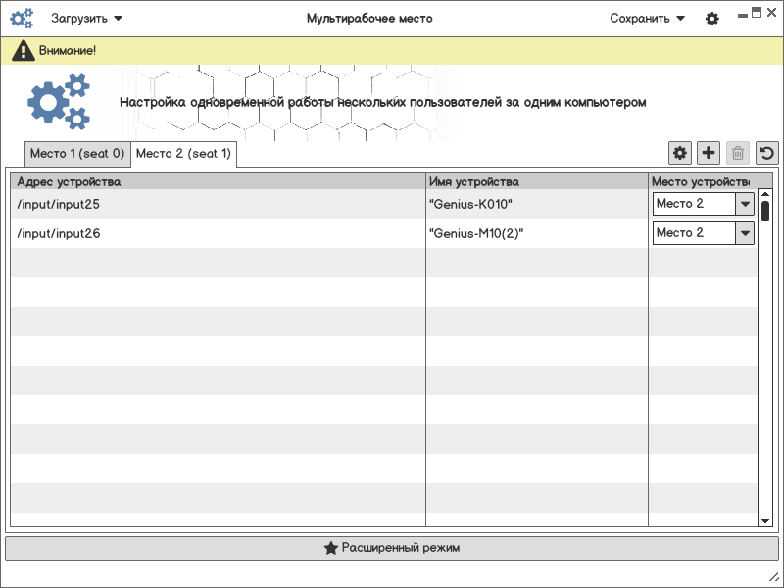The height and width of the screenshot is (588, 784).
Task: Expand the seat dropdown for Genius-M10(2)
Action: tap(745, 233)
